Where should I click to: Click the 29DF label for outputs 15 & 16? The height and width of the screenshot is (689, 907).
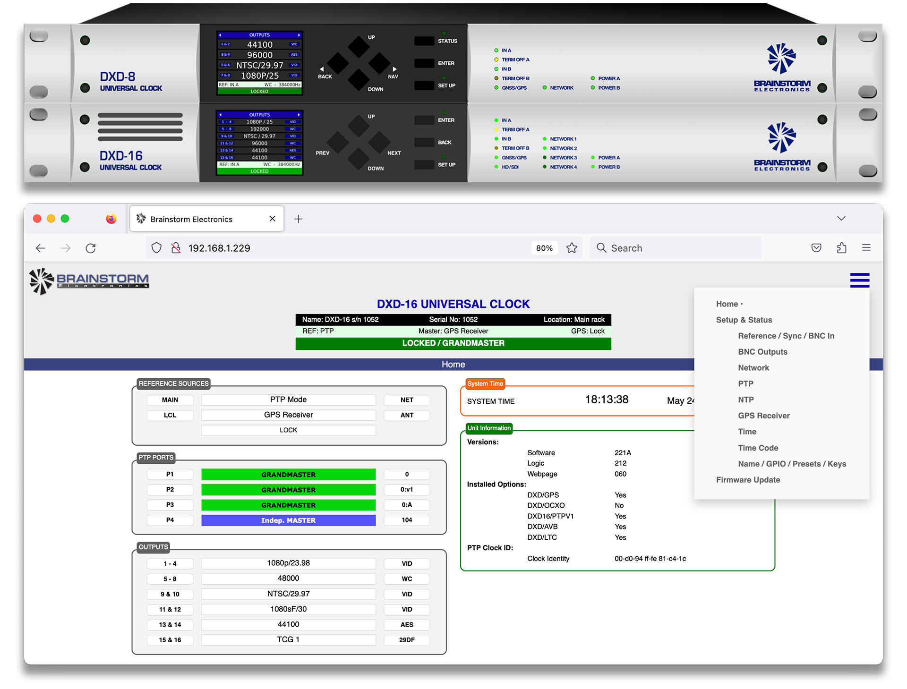tap(407, 640)
